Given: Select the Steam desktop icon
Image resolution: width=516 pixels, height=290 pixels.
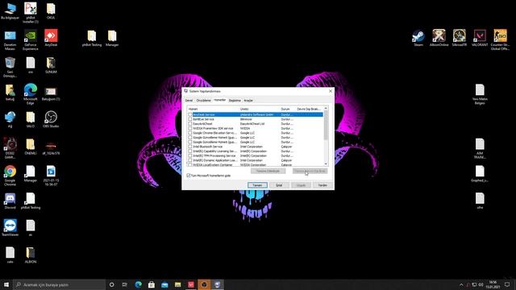Looking at the screenshot, I should (x=418, y=38).
